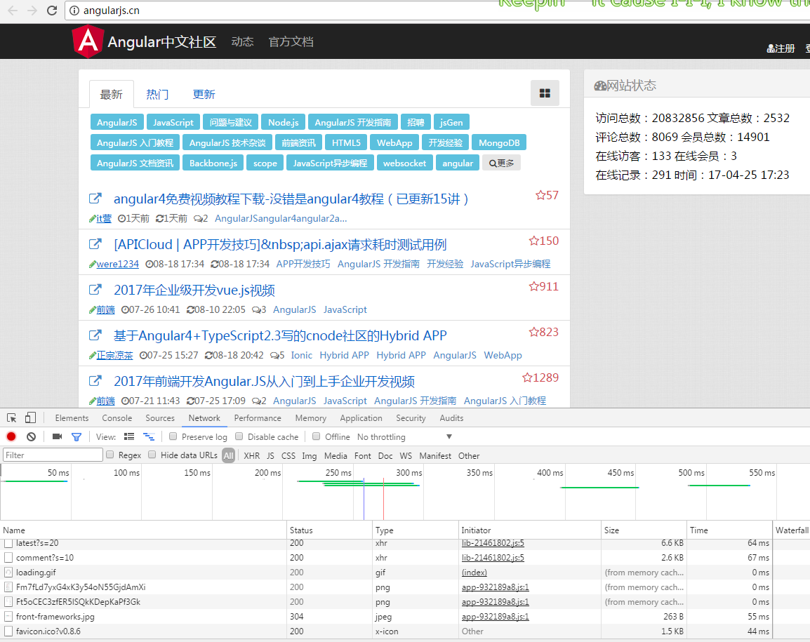Enable the Disable cache checkbox
The image size is (810, 642).
[239, 436]
